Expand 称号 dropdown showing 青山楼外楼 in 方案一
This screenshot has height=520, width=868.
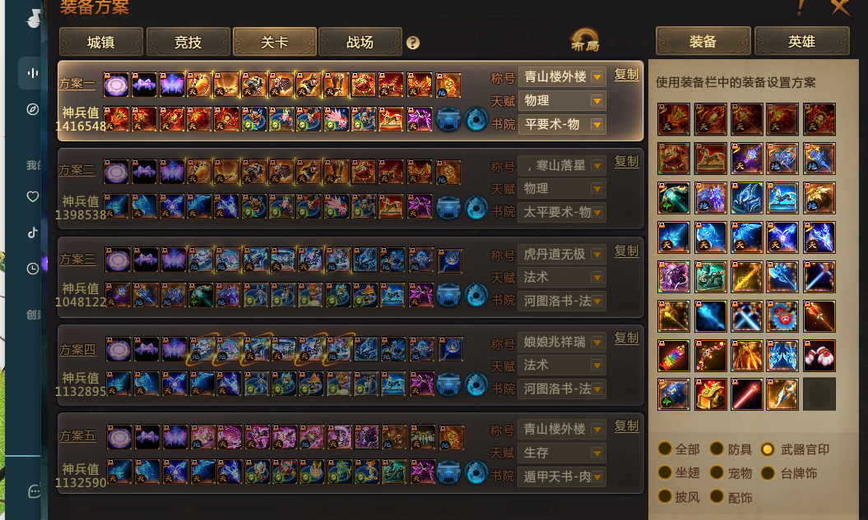coord(562,77)
